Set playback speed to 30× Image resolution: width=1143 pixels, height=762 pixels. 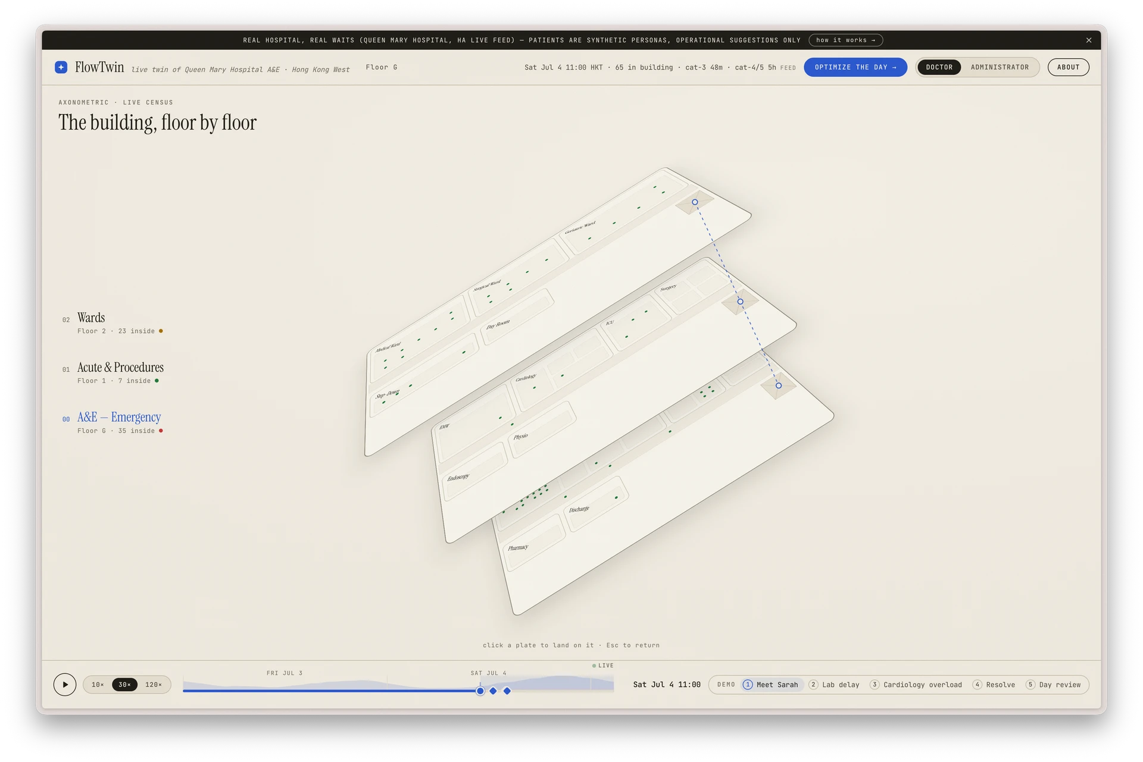point(124,685)
